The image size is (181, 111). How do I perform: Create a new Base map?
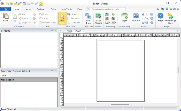107,14
